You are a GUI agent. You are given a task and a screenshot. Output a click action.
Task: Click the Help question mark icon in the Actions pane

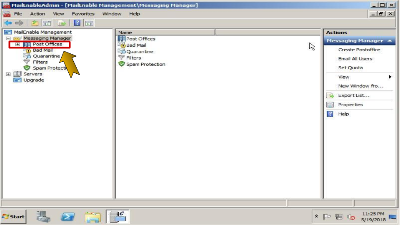tap(330, 114)
